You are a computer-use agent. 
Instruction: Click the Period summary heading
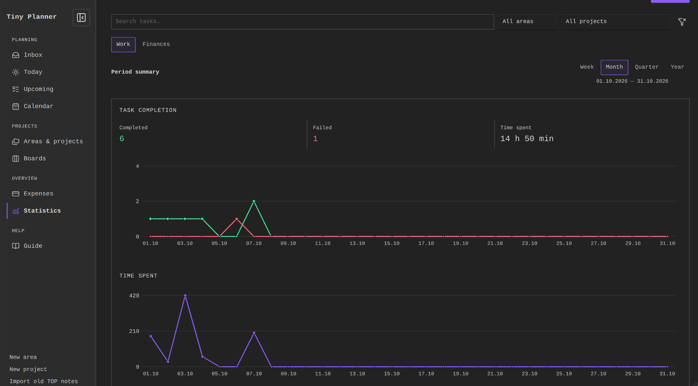click(135, 72)
